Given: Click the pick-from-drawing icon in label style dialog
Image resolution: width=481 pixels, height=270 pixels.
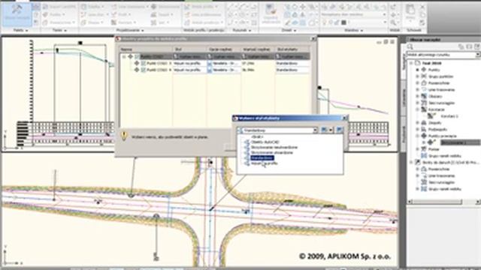Looking at the screenshot, I should point(339,130).
